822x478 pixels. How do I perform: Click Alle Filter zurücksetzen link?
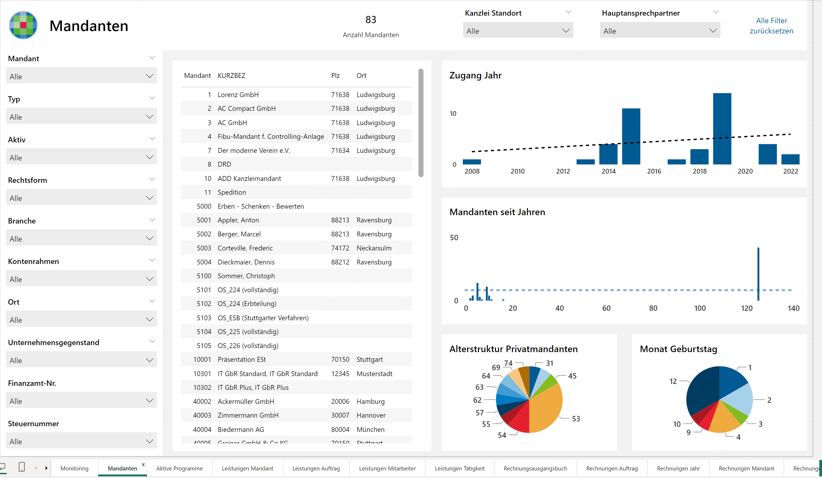(x=772, y=26)
